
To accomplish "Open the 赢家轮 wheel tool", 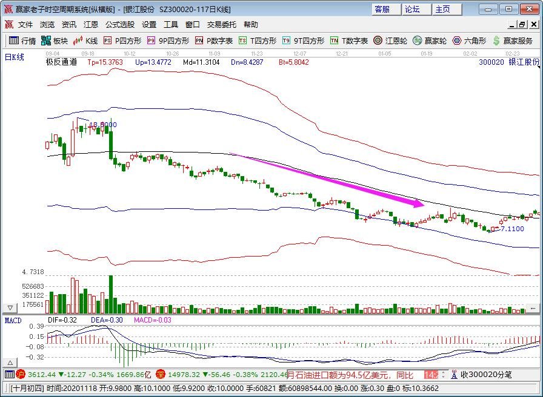I will tap(430, 41).
